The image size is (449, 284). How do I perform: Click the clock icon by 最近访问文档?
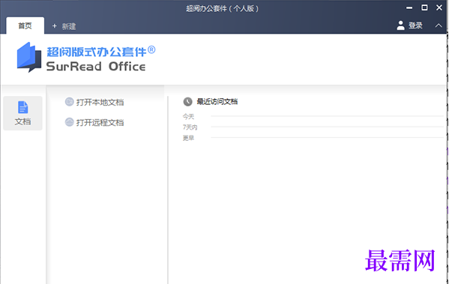click(x=187, y=101)
